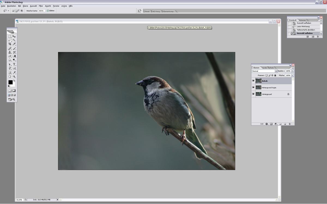
Task: Link layers in the Ebenen panel
Action: [262, 124]
